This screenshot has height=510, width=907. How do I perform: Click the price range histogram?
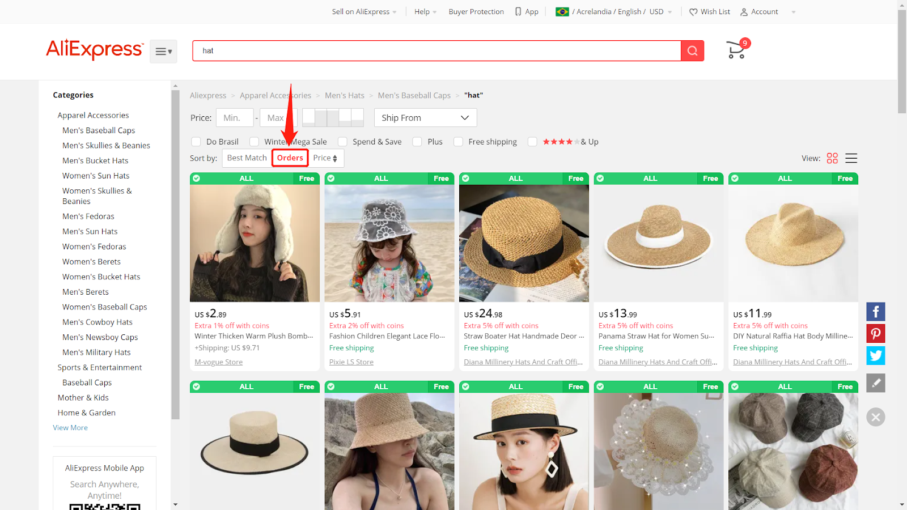[x=333, y=117]
